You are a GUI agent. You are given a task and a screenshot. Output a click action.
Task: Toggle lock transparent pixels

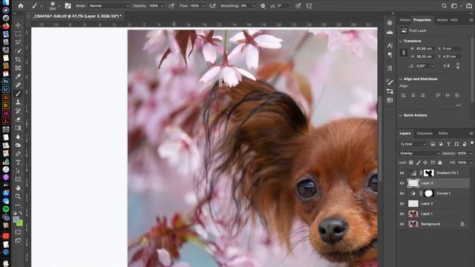411,162
